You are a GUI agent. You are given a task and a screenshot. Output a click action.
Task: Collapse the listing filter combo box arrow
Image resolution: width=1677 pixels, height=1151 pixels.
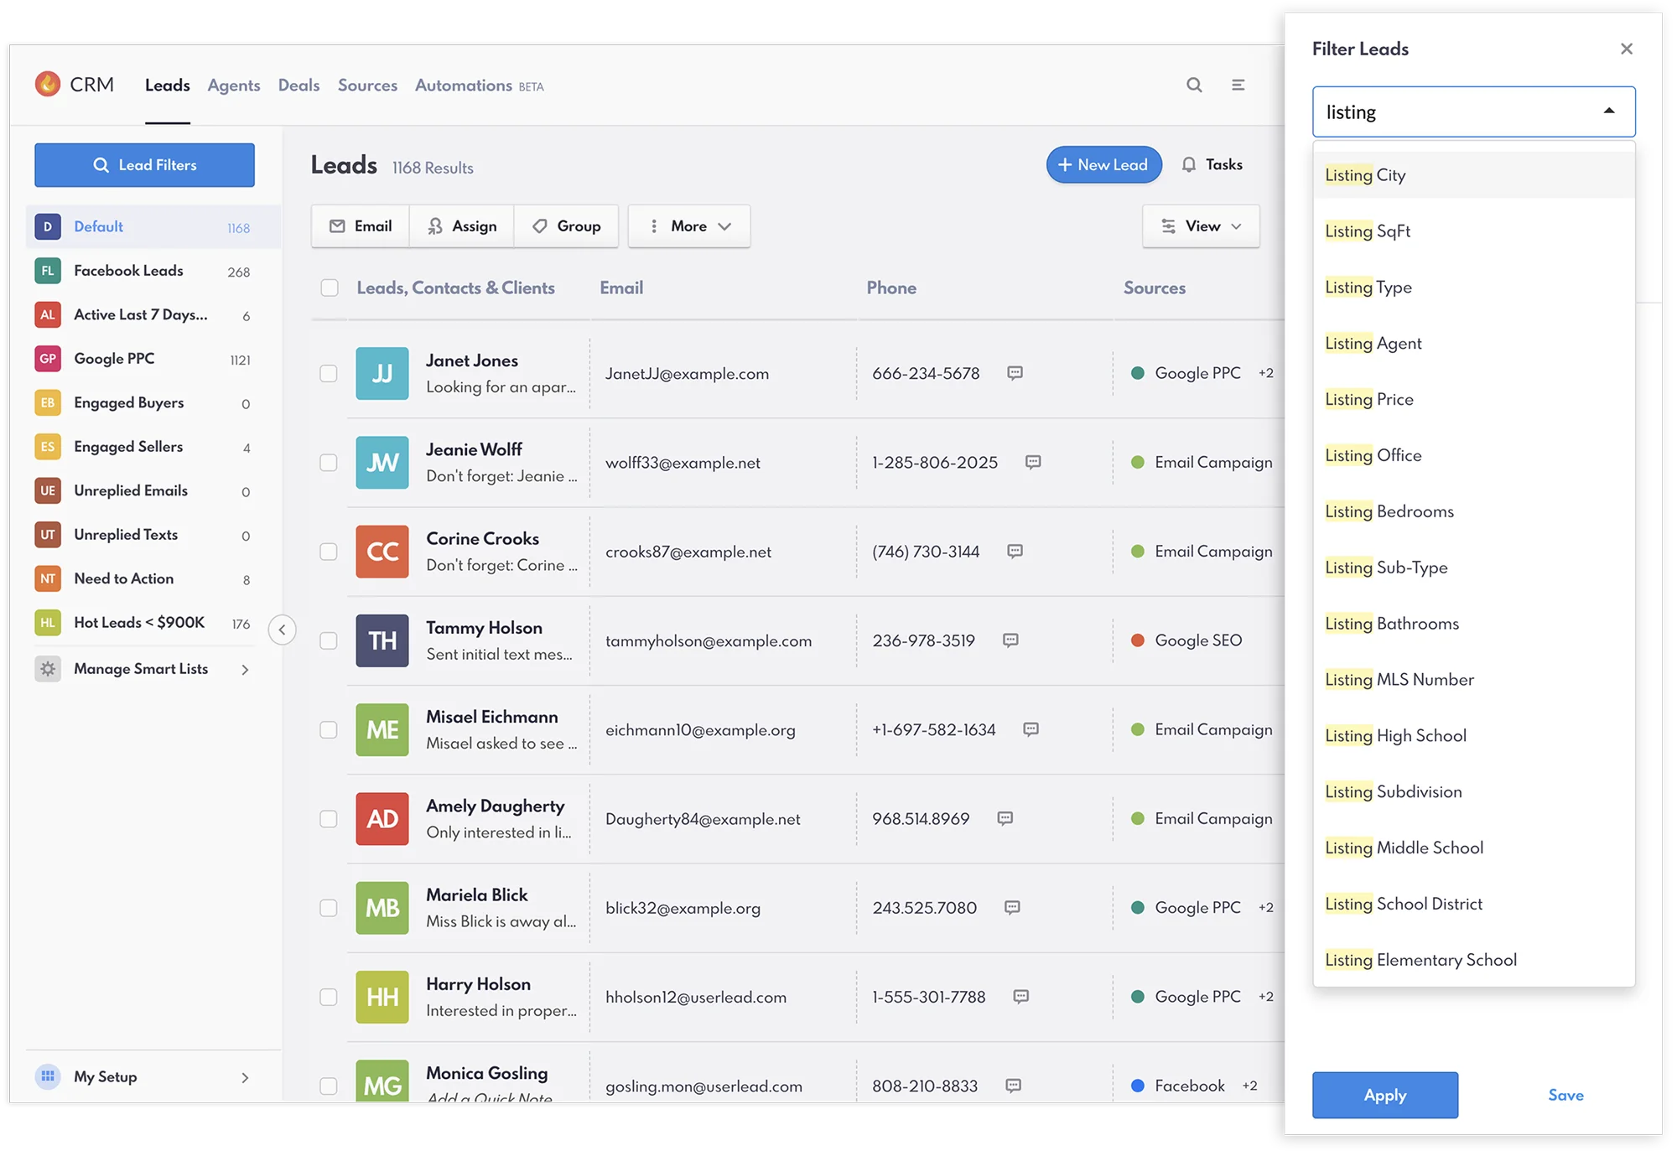(x=1608, y=111)
